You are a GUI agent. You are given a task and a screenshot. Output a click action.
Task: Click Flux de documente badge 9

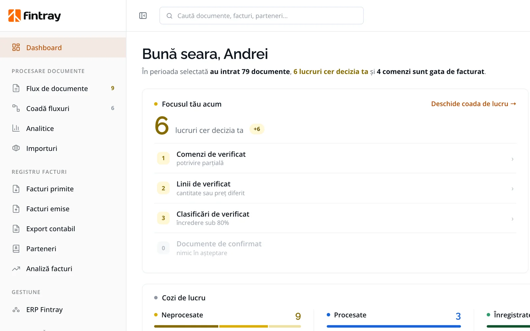click(x=113, y=88)
